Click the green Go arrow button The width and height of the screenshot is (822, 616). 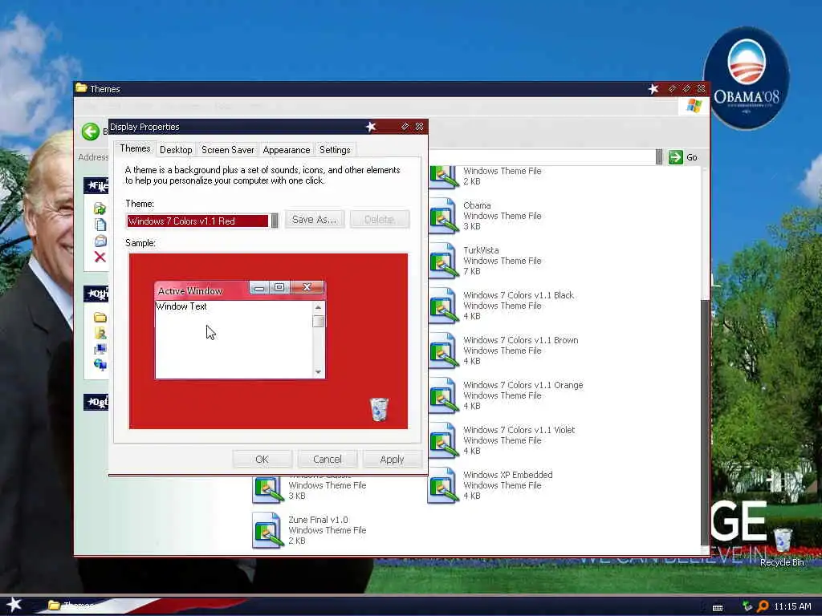coord(676,157)
